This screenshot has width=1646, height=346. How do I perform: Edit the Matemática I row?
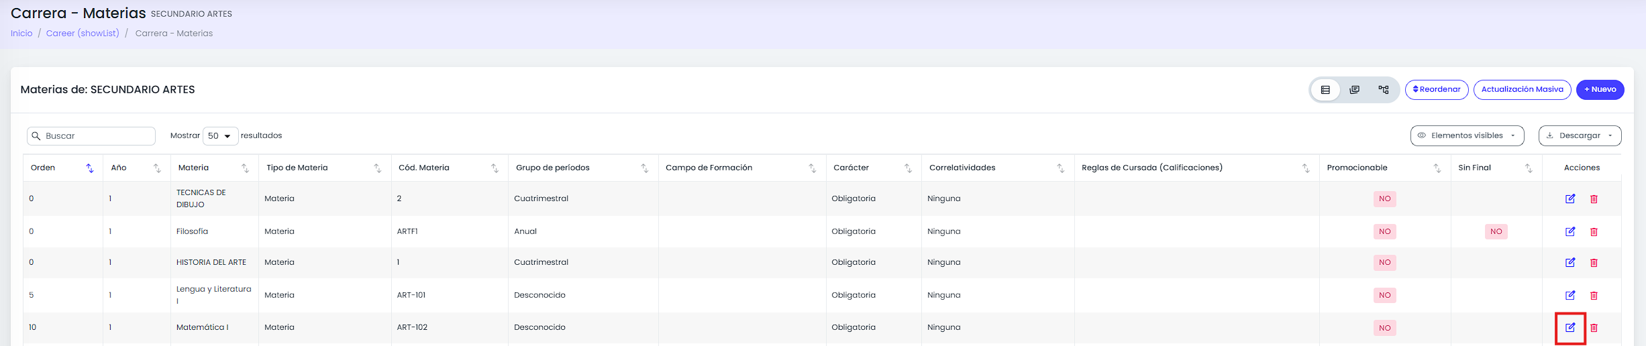[x=1570, y=327]
